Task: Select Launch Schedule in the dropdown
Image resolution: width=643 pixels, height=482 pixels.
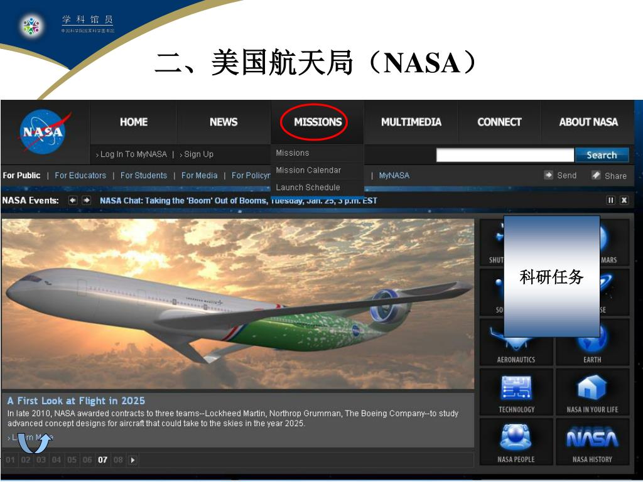Action: (x=308, y=187)
